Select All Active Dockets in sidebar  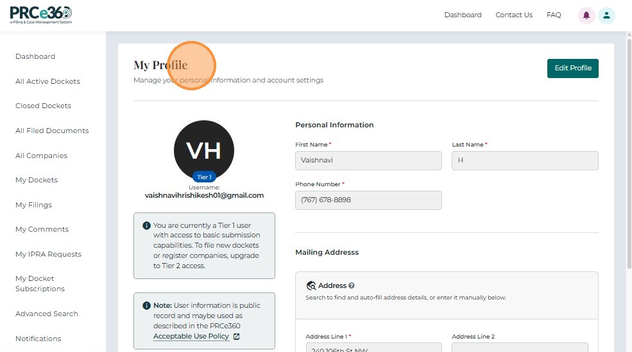pos(47,81)
